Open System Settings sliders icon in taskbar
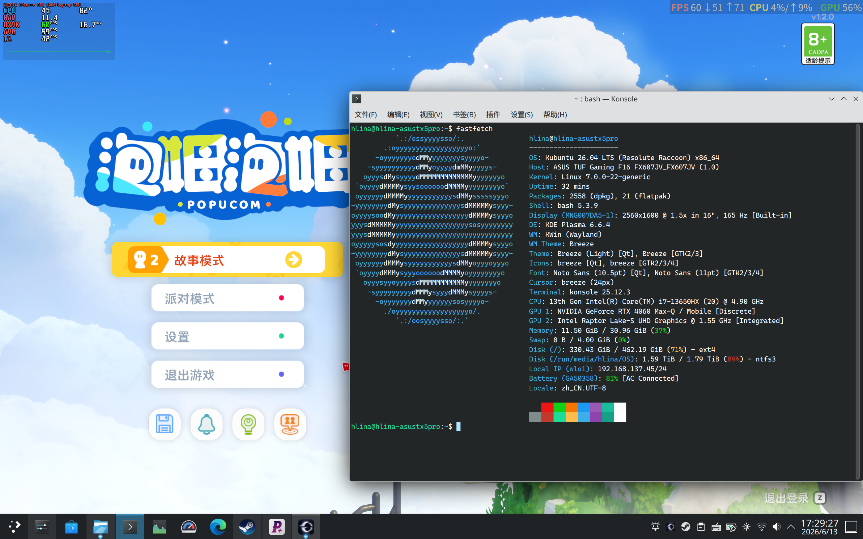This screenshot has height=539, width=863. pos(42,527)
